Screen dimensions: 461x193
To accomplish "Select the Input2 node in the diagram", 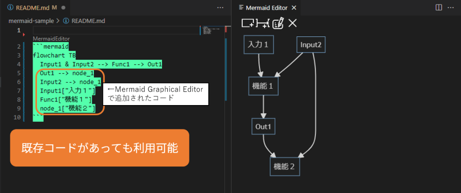I will click(x=310, y=45).
